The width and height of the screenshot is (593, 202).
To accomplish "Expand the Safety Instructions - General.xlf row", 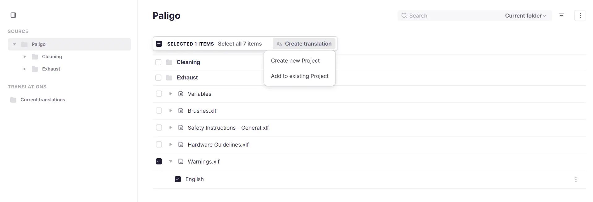I will pyautogui.click(x=170, y=127).
